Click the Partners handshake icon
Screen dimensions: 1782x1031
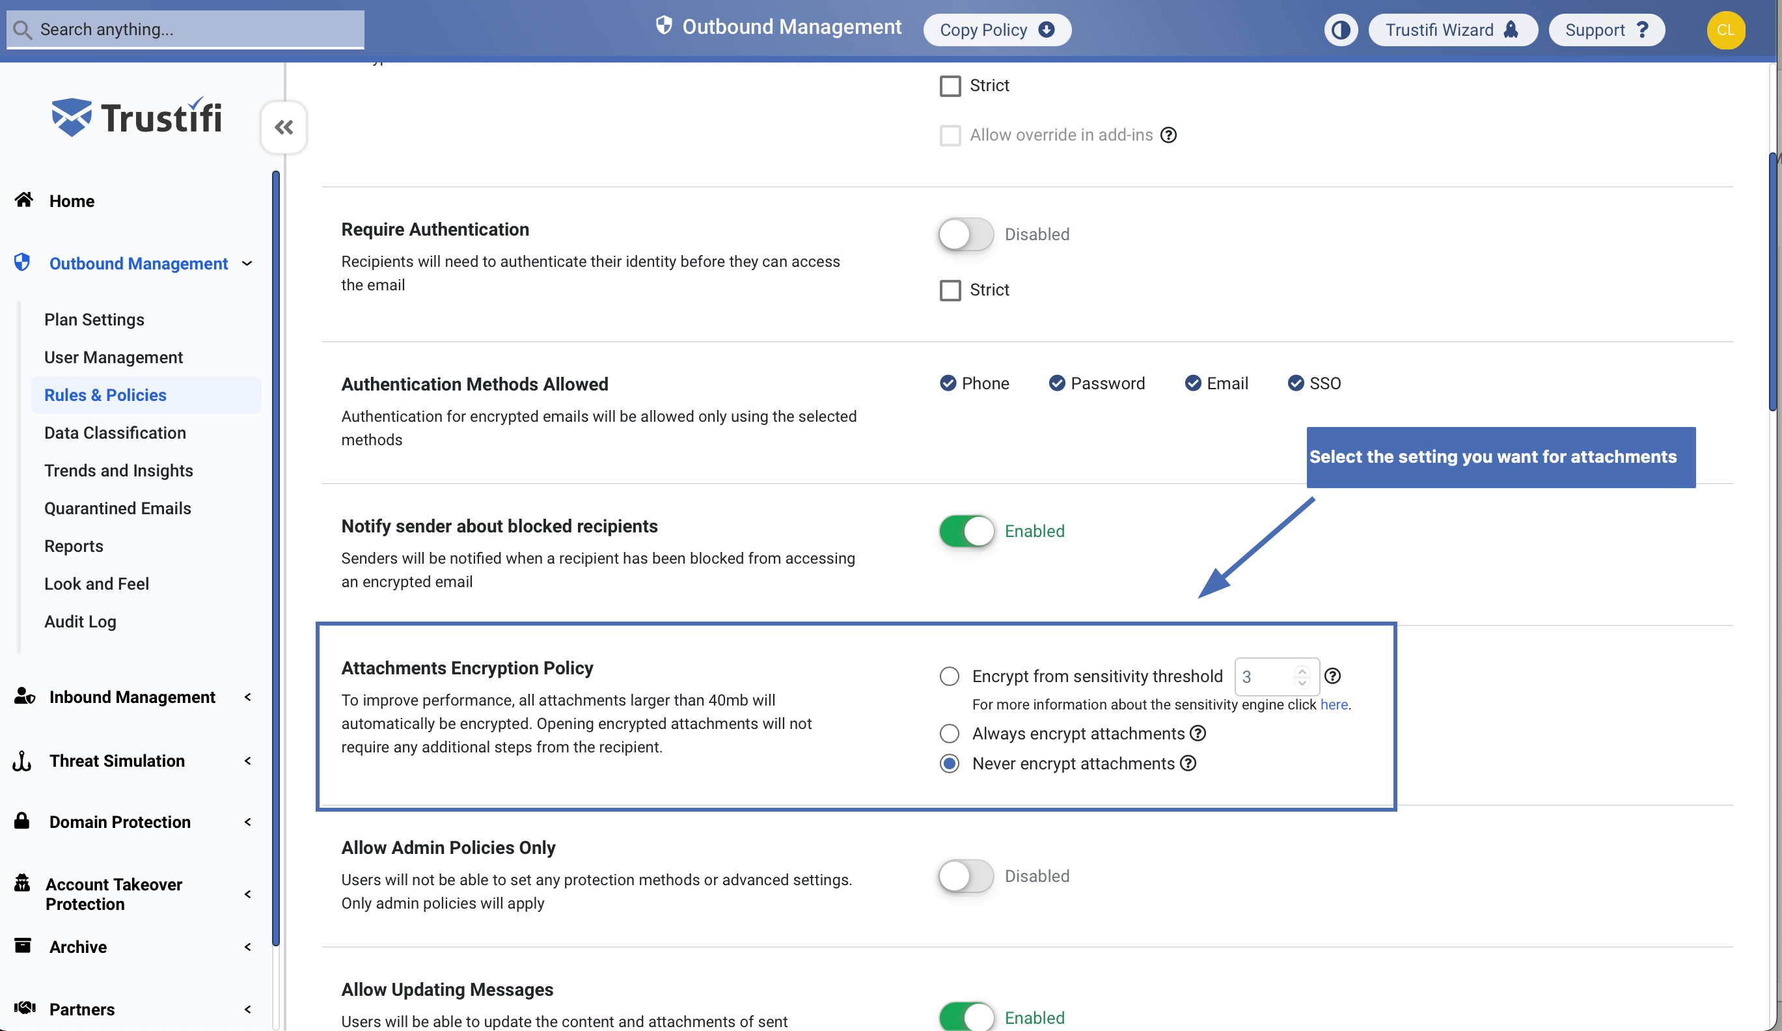[25, 1008]
